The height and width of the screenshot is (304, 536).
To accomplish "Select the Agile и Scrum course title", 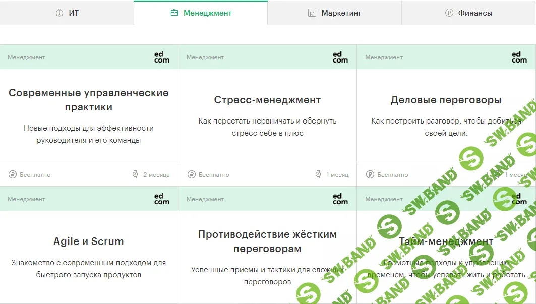I will coord(89,241).
